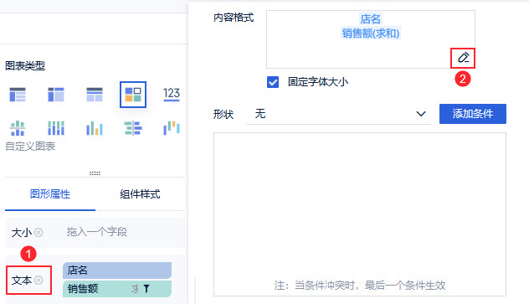Choose the 123 KPI indicator card type

(x=172, y=94)
